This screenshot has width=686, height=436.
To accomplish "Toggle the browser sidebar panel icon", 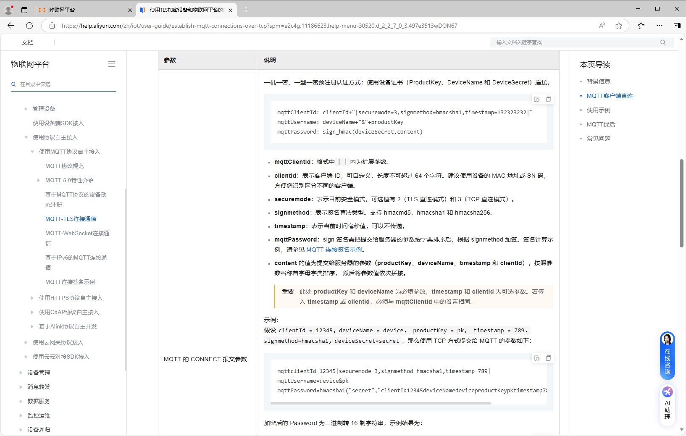I will pyautogui.click(x=677, y=26).
